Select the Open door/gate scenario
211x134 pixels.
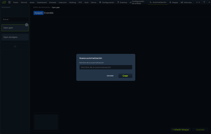point(15,37)
